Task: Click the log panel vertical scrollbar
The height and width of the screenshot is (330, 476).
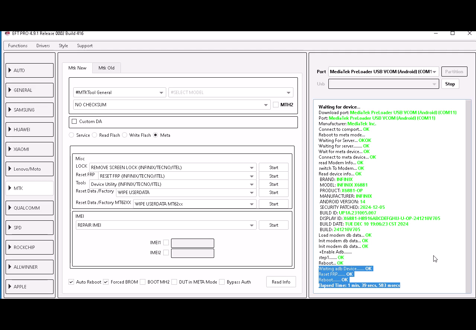Action: 468,196
